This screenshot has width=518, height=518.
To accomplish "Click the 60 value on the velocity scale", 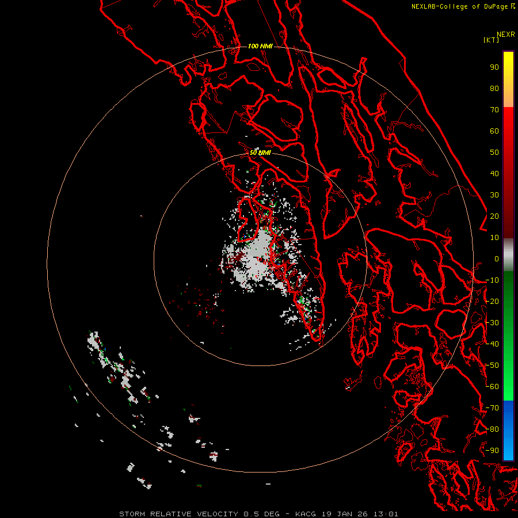I will [494, 131].
